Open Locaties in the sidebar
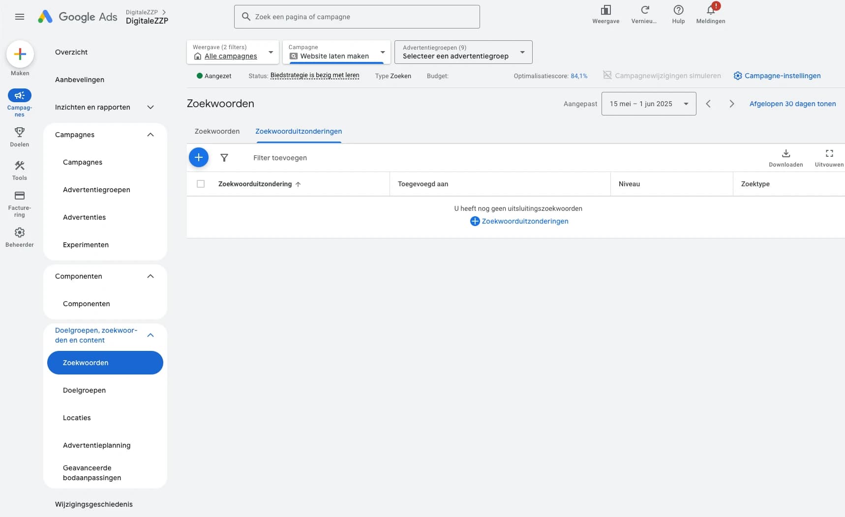 pos(77,418)
